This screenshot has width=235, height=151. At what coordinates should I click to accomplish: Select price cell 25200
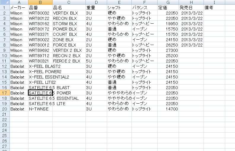[168, 56]
